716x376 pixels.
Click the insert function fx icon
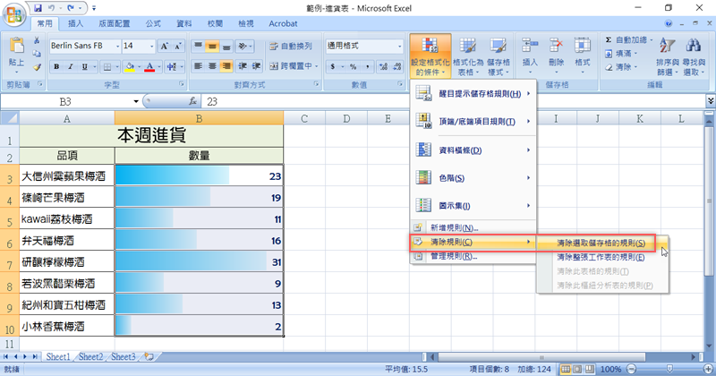(192, 102)
